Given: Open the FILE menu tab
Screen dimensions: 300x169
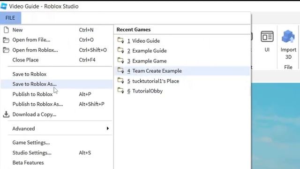Looking at the screenshot, I should click(10, 18).
